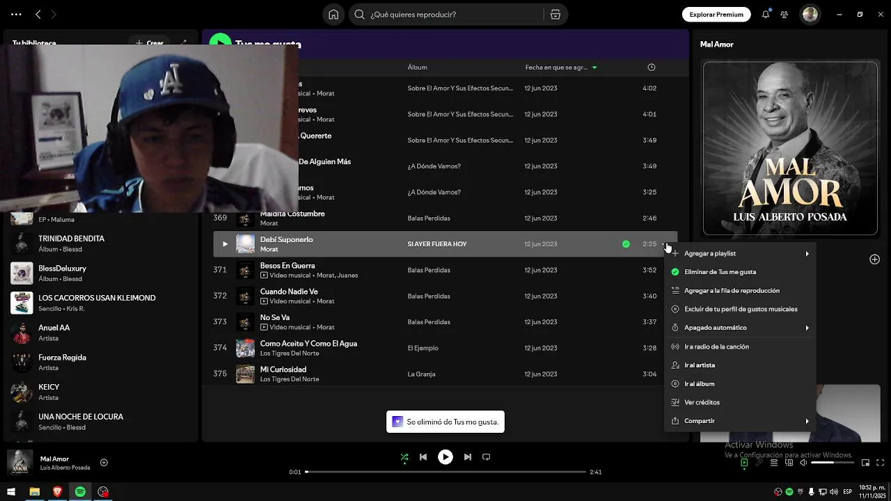Viewport: 891px width, 501px height.
Task: Sort by duration clock icon
Action: tap(652, 67)
